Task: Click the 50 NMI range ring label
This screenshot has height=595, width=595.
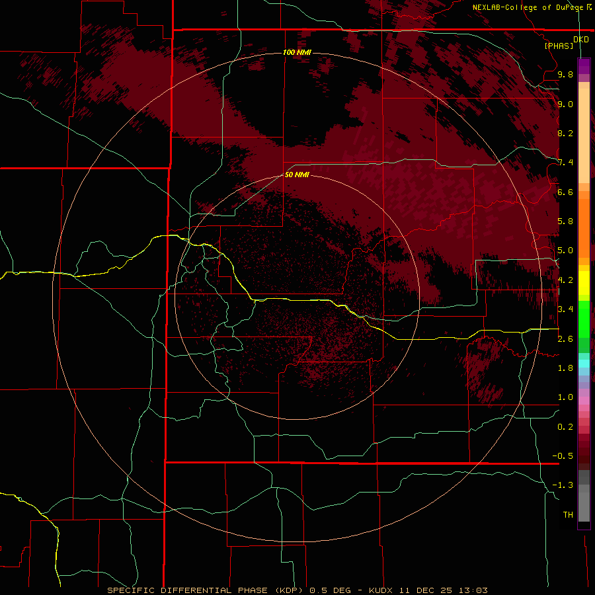Action: tap(297, 175)
